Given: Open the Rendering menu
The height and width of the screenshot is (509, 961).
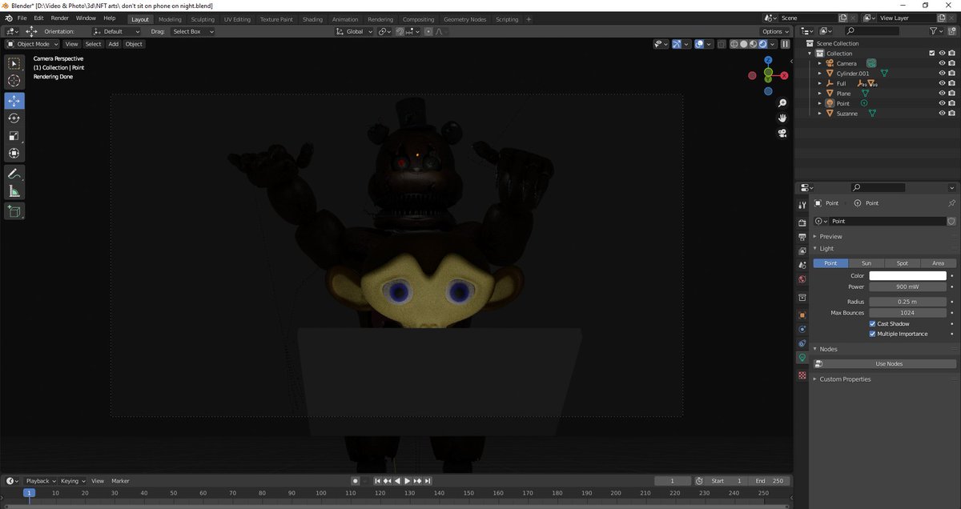Looking at the screenshot, I should click(x=380, y=18).
